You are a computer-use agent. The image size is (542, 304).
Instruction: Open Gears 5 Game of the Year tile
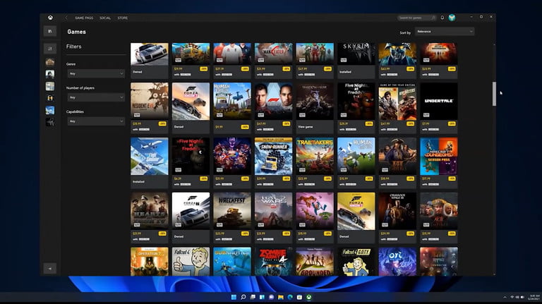tap(397, 102)
